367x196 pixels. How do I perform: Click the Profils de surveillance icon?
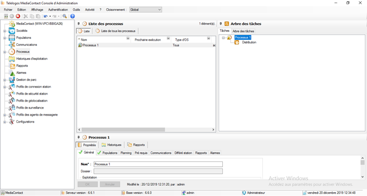click(12, 107)
